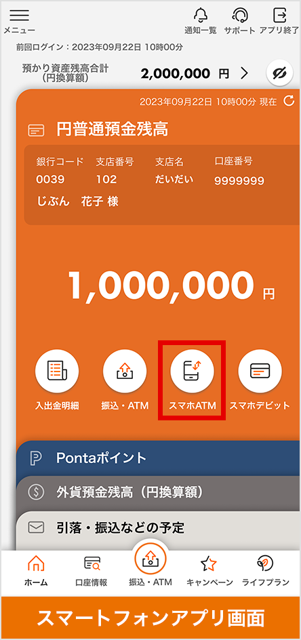
Task: Open ライフプラン bottom tab
Action: point(266,572)
